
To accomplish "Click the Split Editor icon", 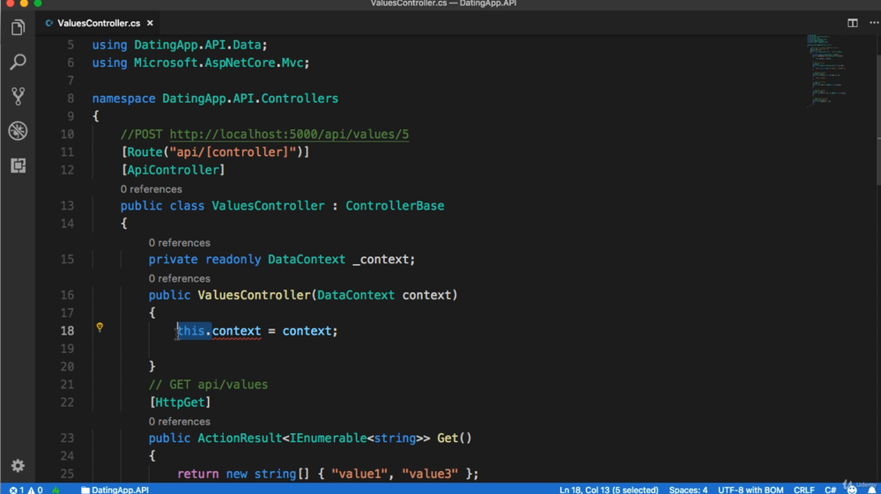I will click(x=852, y=23).
